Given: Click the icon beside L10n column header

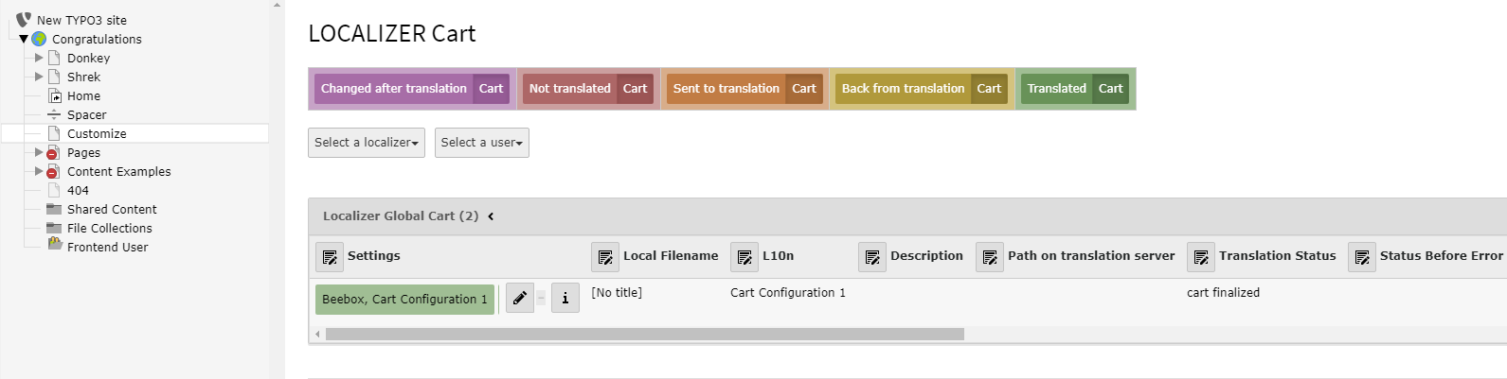Looking at the screenshot, I should (745, 256).
